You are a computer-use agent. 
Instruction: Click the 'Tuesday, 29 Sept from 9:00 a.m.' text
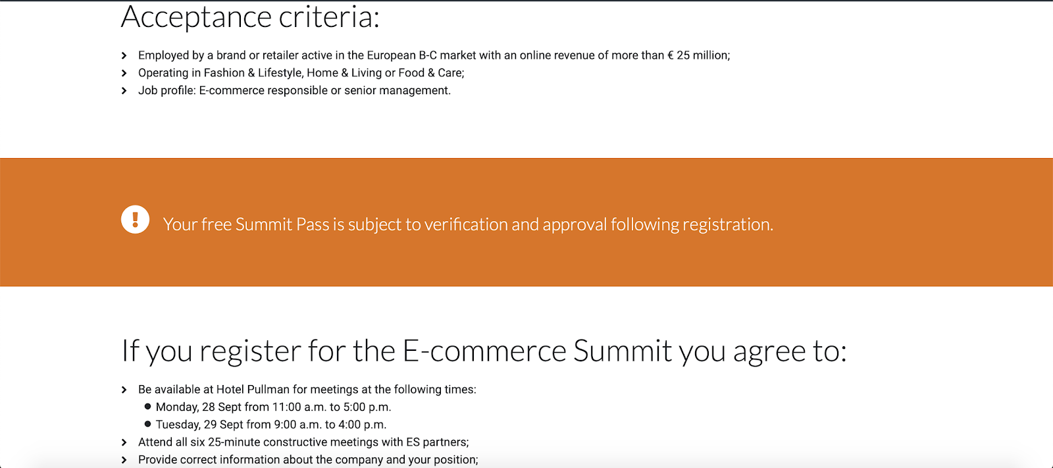(271, 425)
